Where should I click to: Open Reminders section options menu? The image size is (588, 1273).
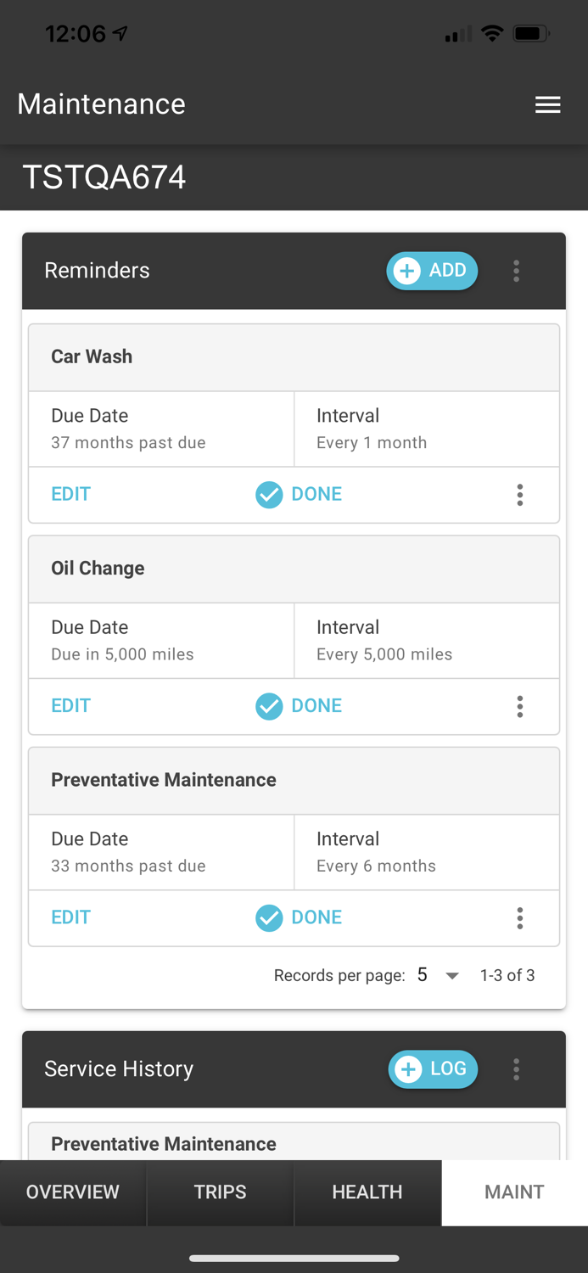tap(516, 271)
